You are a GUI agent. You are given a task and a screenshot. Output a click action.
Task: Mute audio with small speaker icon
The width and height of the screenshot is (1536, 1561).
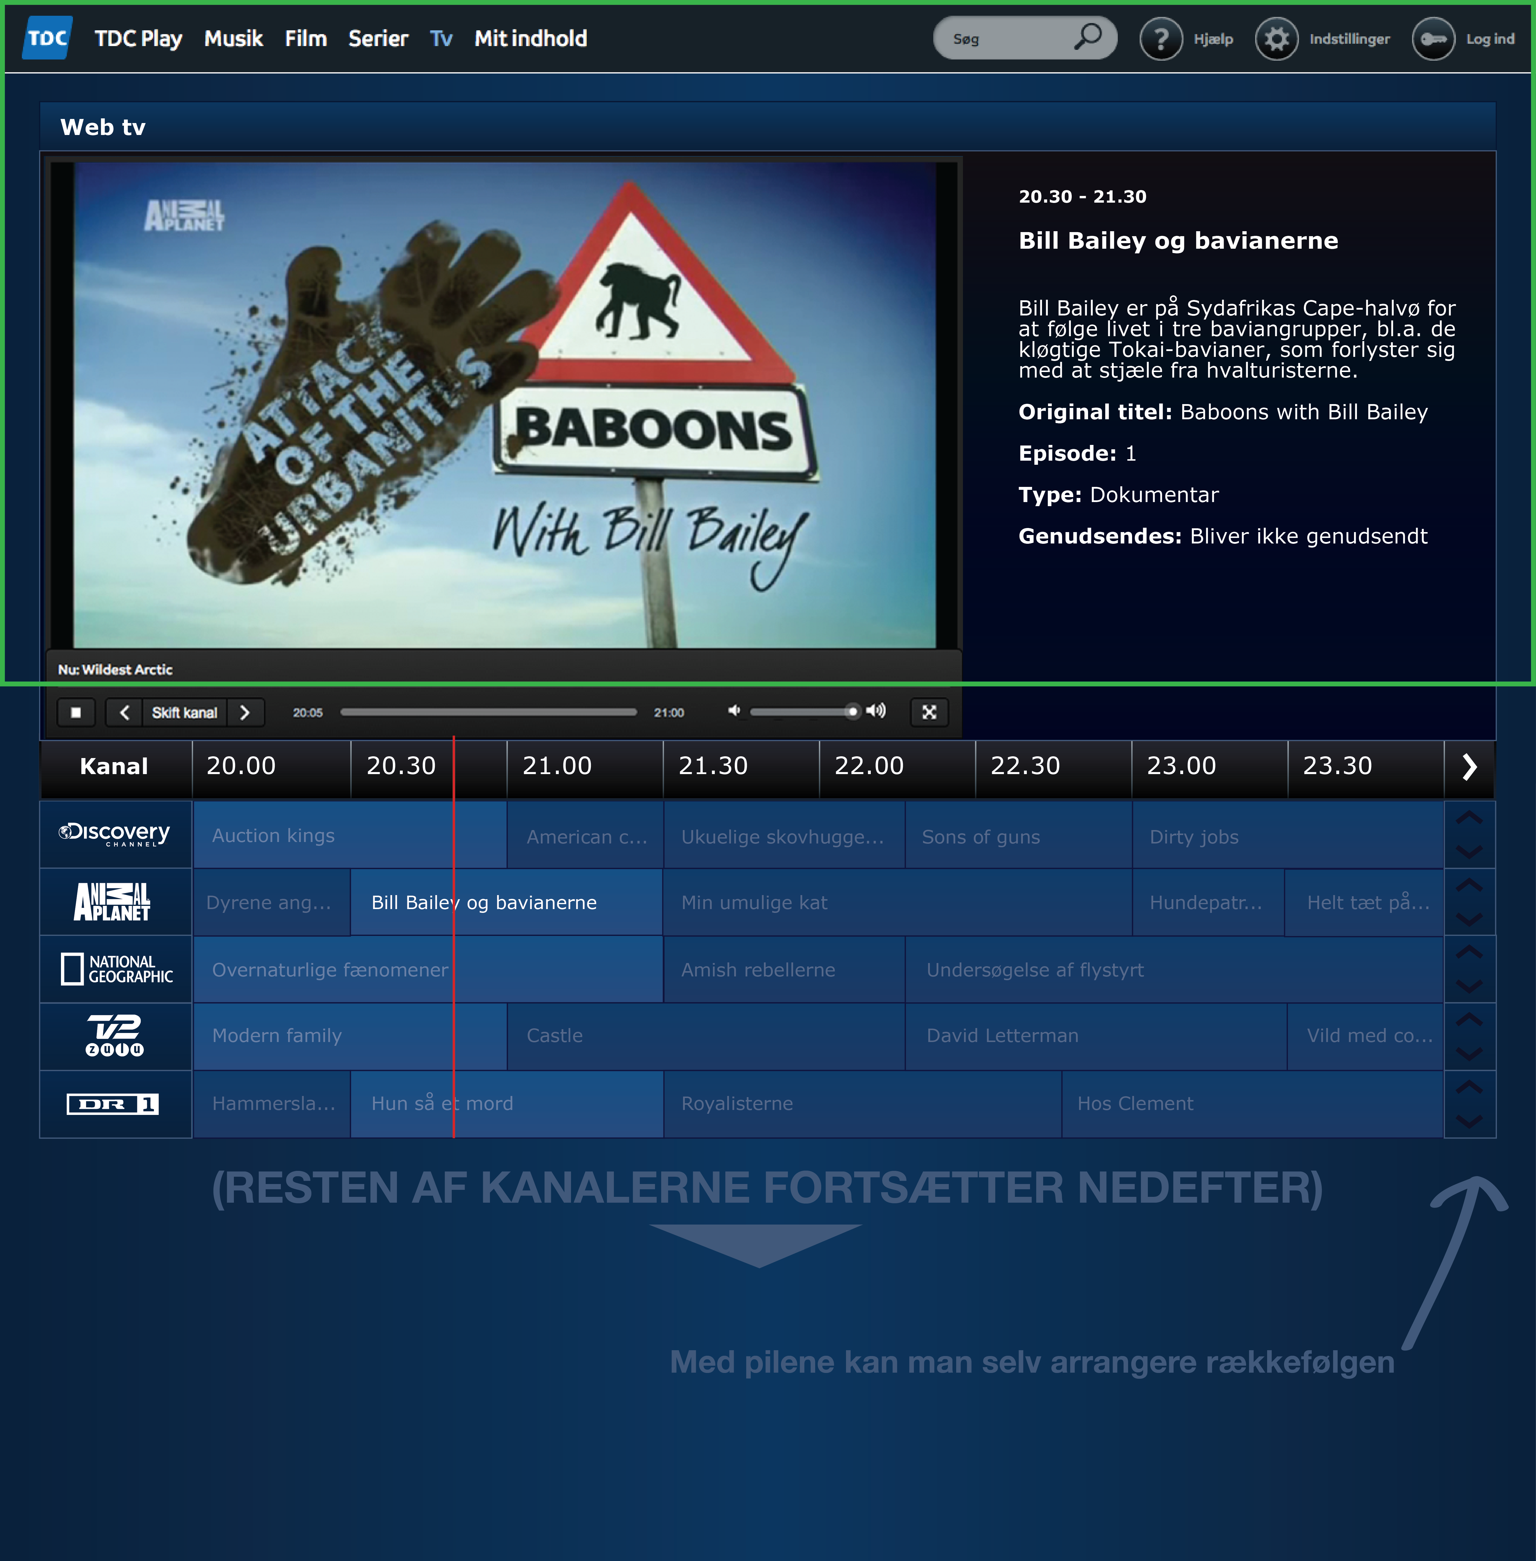pyautogui.click(x=733, y=711)
